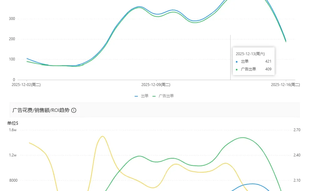
Task: Click the 200 axis label on orders chart
Action: 12,39
